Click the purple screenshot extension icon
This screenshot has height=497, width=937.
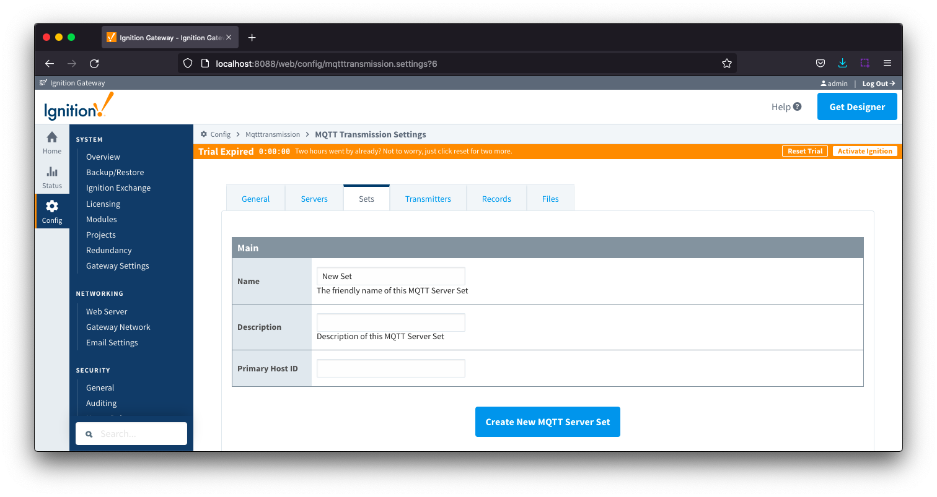tap(864, 63)
